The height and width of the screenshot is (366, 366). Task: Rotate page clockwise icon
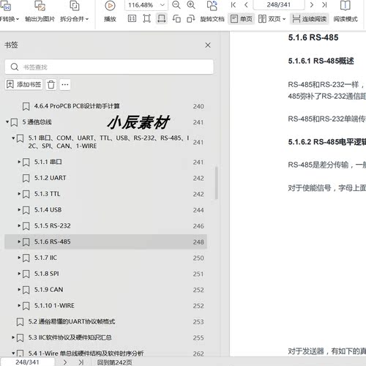(191, 18)
